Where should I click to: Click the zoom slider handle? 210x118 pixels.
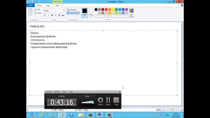pyautogui.click(x=173, y=110)
